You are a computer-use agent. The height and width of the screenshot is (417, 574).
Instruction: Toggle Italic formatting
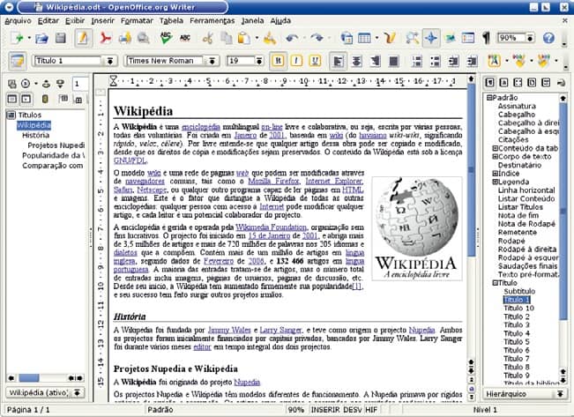point(296,61)
